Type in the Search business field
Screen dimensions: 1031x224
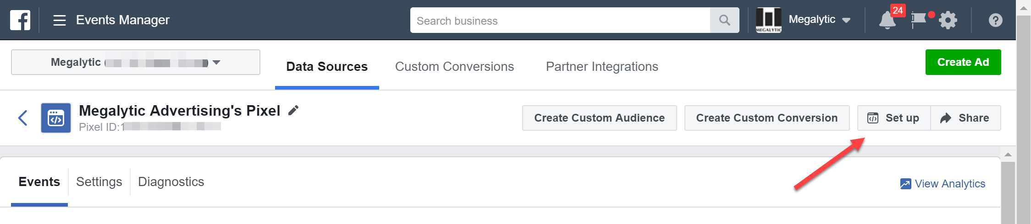pyautogui.click(x=559, y=21)
